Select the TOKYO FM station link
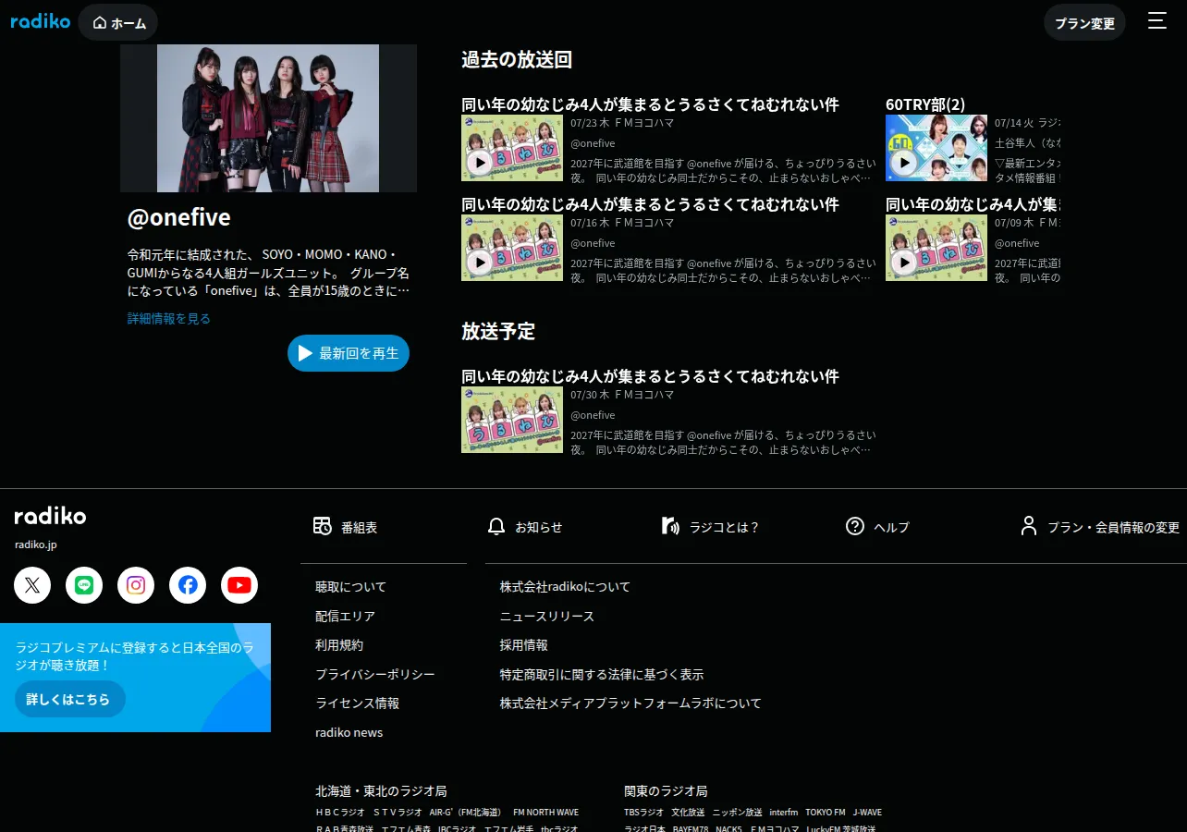 click(x=826, y=813)
